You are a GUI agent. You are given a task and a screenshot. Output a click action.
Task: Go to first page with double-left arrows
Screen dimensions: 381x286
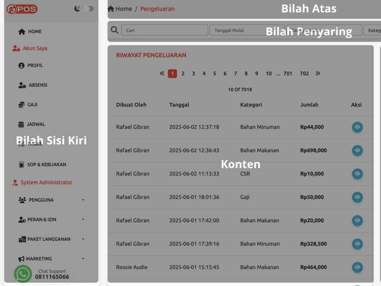point(162,74)
